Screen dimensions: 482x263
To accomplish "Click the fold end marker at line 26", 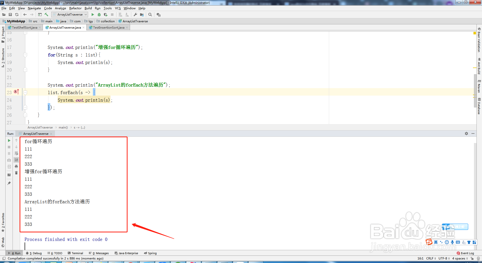I will point(25,115).
